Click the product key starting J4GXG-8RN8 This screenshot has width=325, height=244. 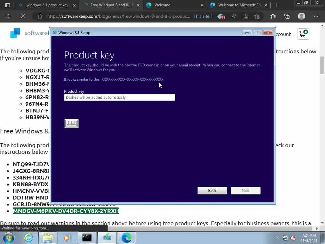pos(31,171)
